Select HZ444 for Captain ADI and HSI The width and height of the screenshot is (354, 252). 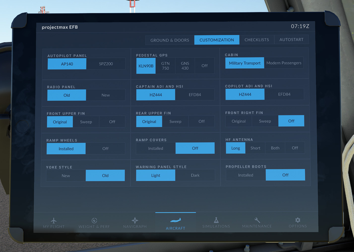(x=156, y=95)
